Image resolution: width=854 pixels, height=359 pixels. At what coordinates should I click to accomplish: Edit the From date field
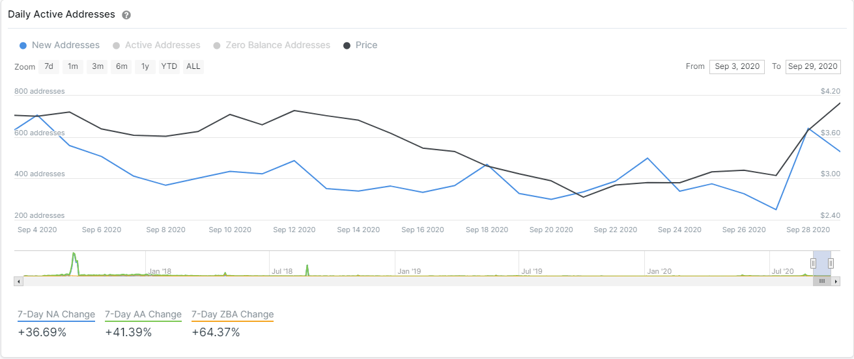coord(737,66)
